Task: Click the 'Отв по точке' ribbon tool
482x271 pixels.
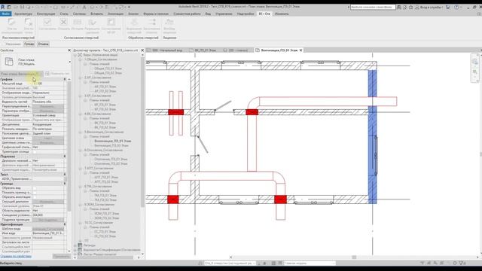Action: 29,26
